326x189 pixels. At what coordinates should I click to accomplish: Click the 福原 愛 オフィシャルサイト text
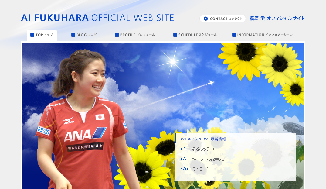point(277,18)
